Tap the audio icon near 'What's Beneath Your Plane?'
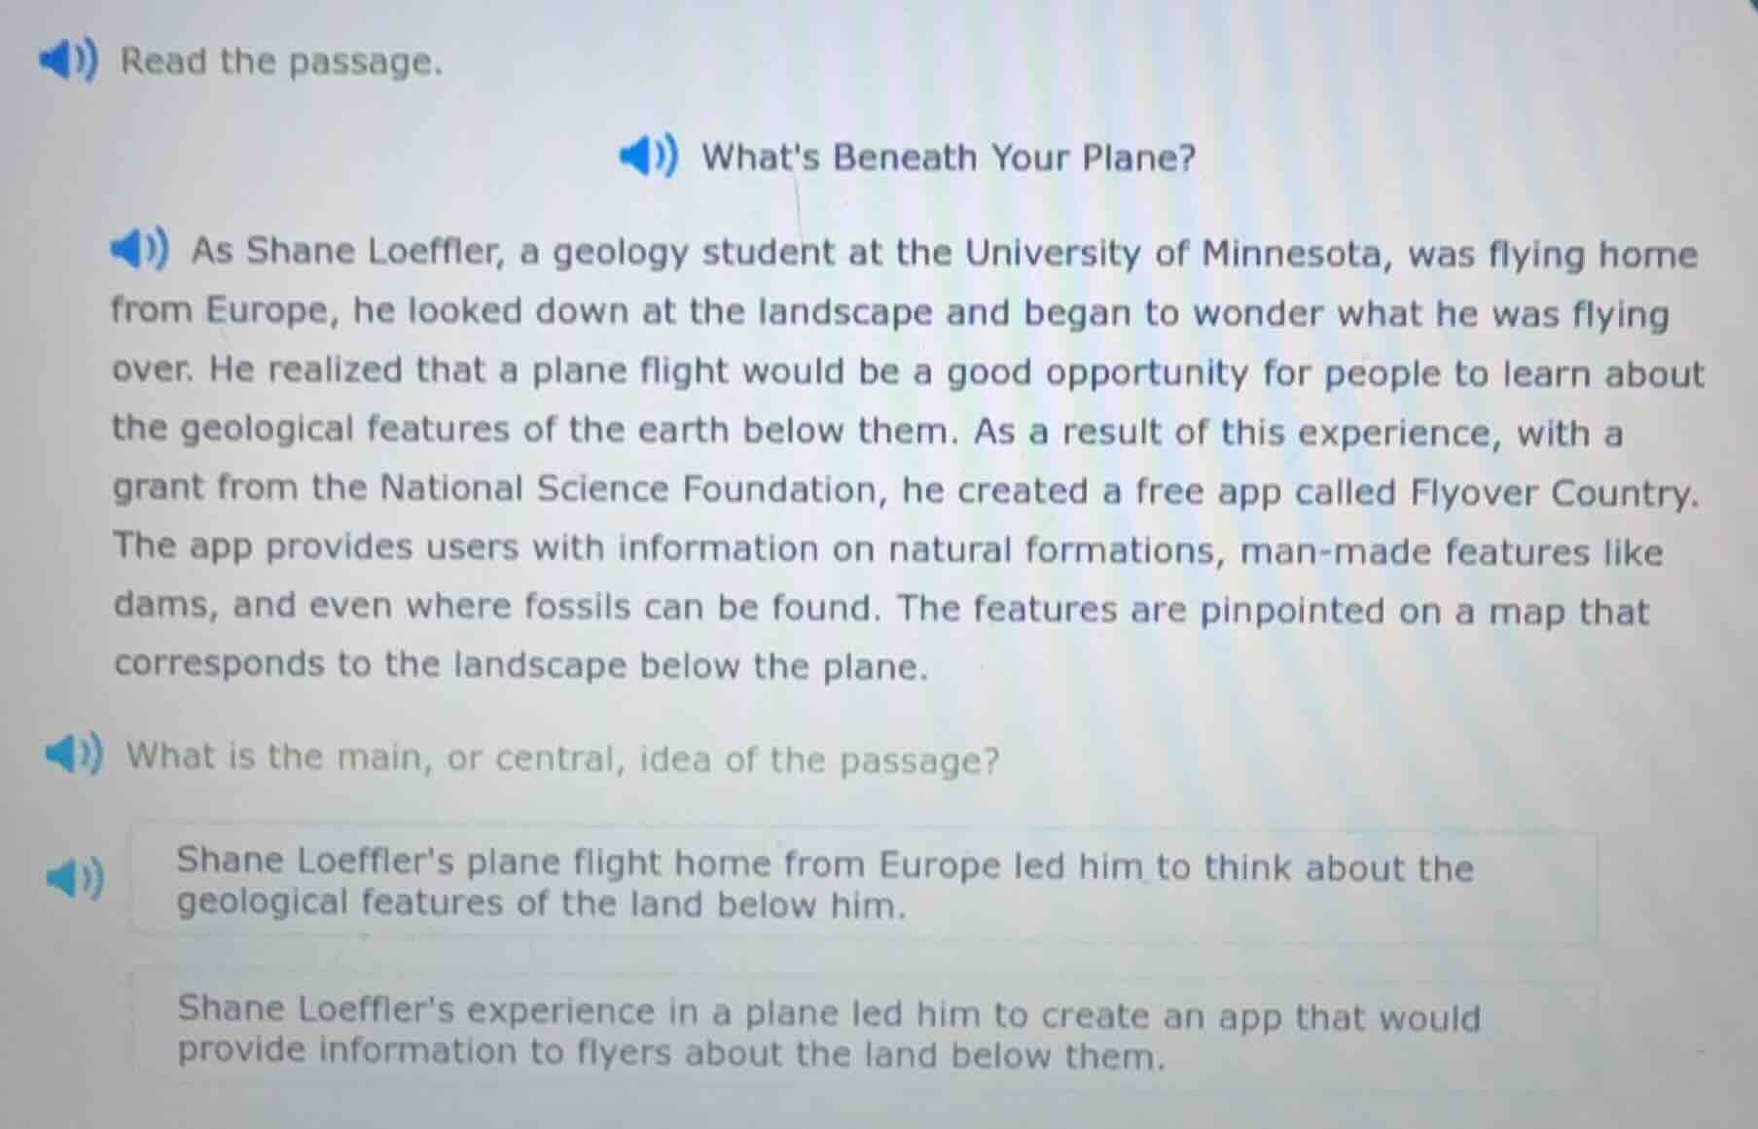This screenshot has height=1129, width=1758. click(x=647, y=156)
